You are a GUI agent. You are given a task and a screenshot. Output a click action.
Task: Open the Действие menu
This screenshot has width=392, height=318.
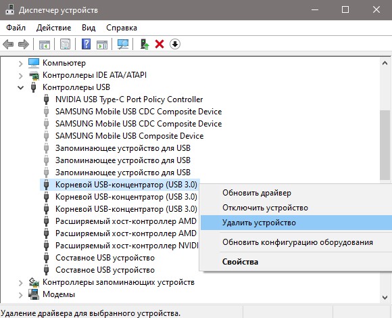click(54, 28)
